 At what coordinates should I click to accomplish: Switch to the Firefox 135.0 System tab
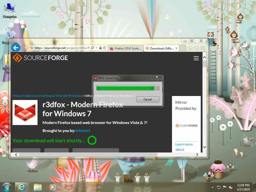[125, 48]
